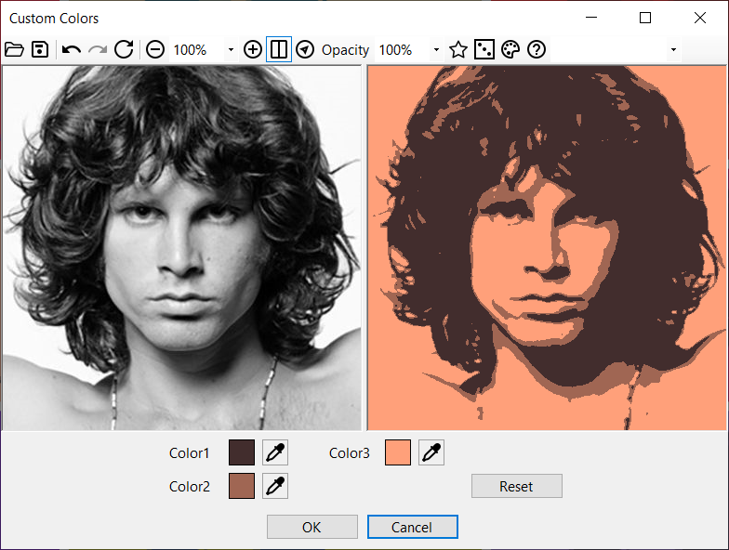Open favorites with the star icon

458,49
